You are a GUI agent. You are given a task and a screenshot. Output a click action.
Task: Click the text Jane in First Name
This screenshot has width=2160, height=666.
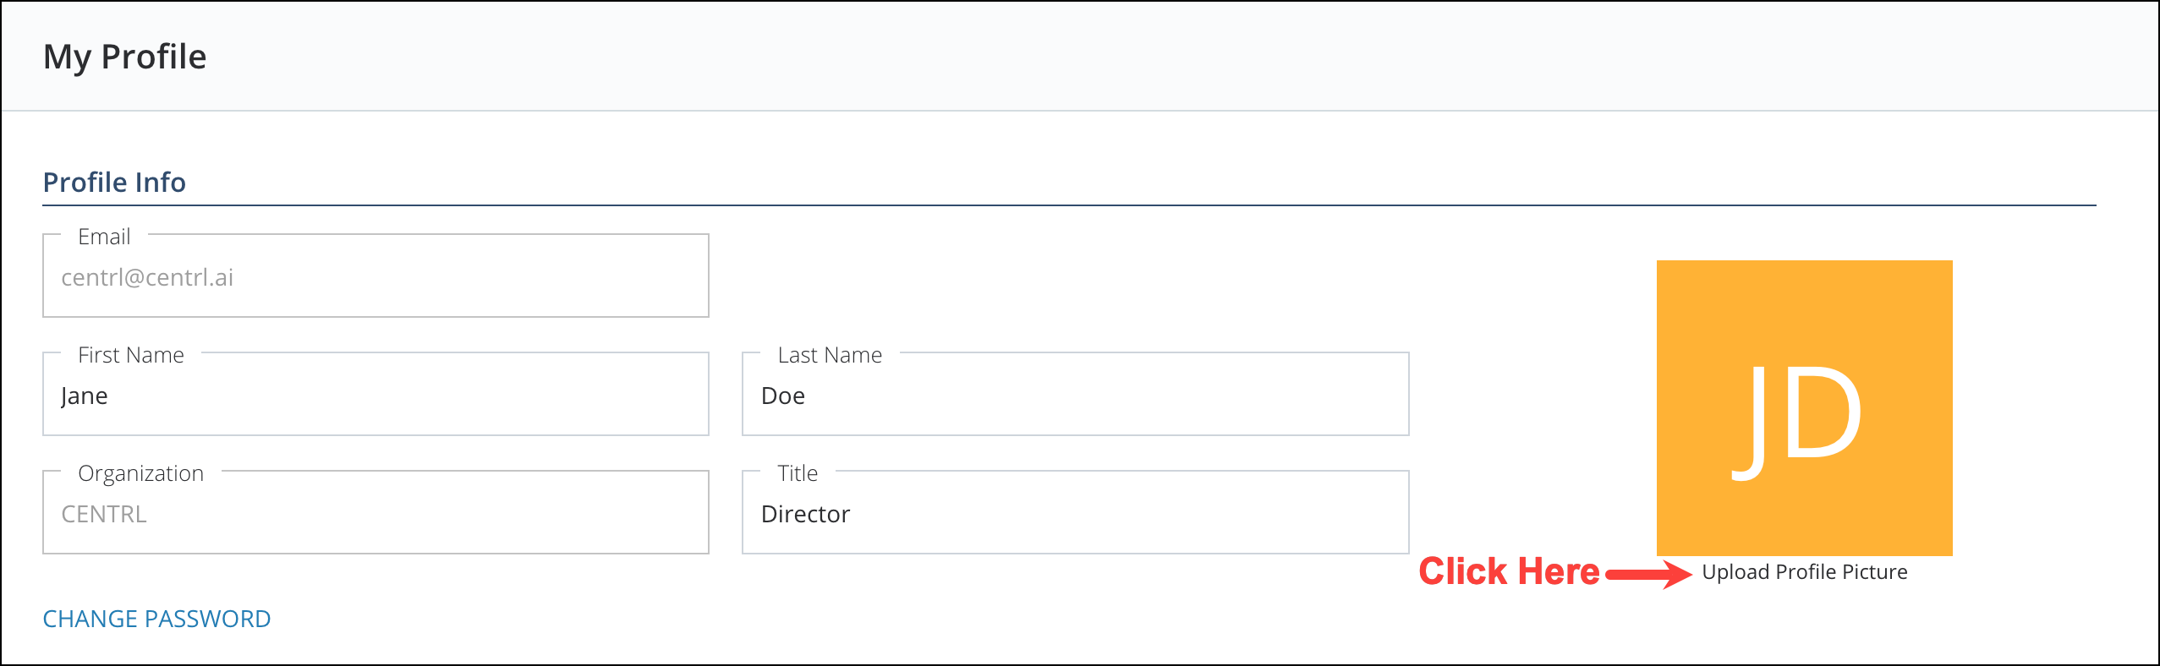pyautogui.click(x=84, y=396)
